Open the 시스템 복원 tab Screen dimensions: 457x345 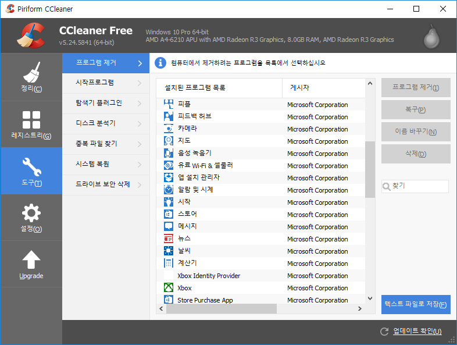[106, 165]
